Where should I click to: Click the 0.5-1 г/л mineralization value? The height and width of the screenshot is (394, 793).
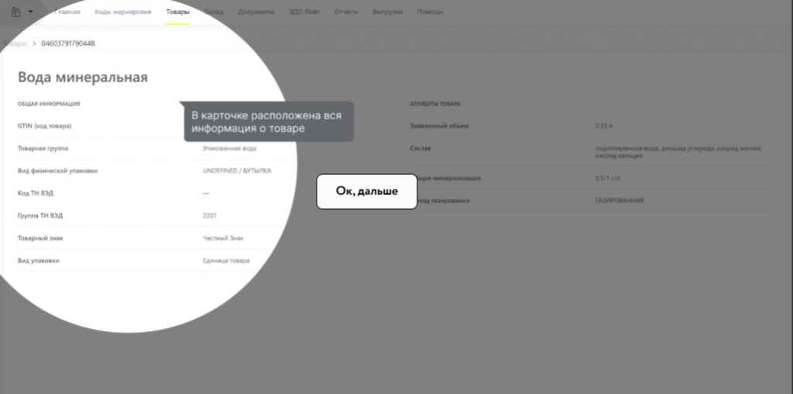coord(609,179)
